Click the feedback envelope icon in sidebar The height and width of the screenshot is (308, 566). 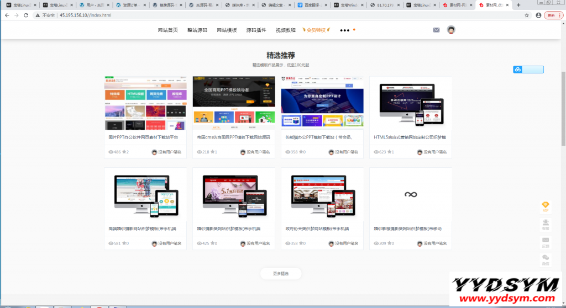[x=546, y=242]
